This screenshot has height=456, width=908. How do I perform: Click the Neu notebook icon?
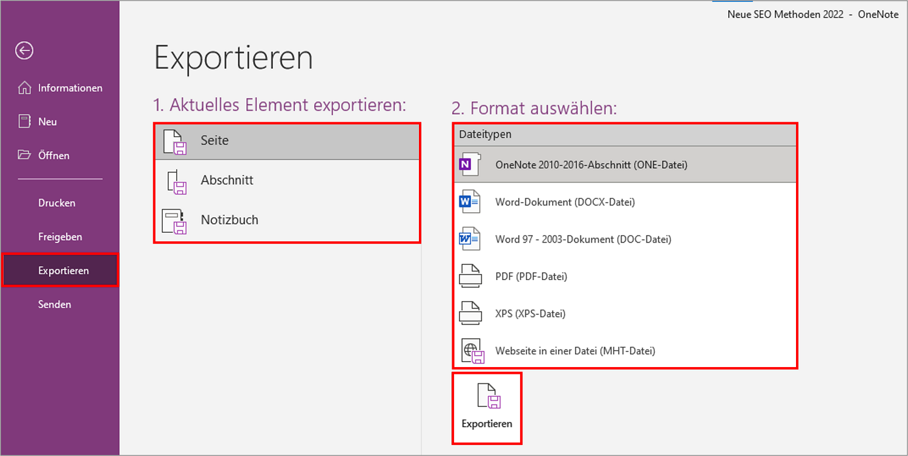(x=24, y=122)
